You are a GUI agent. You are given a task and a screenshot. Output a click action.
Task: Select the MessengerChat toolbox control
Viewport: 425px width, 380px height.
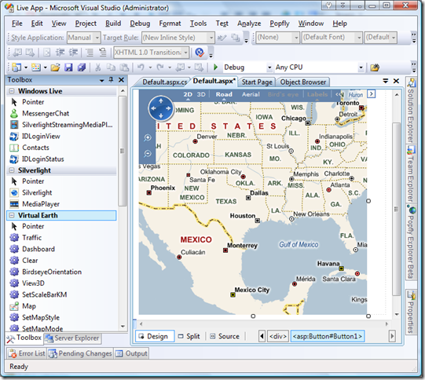46,114
